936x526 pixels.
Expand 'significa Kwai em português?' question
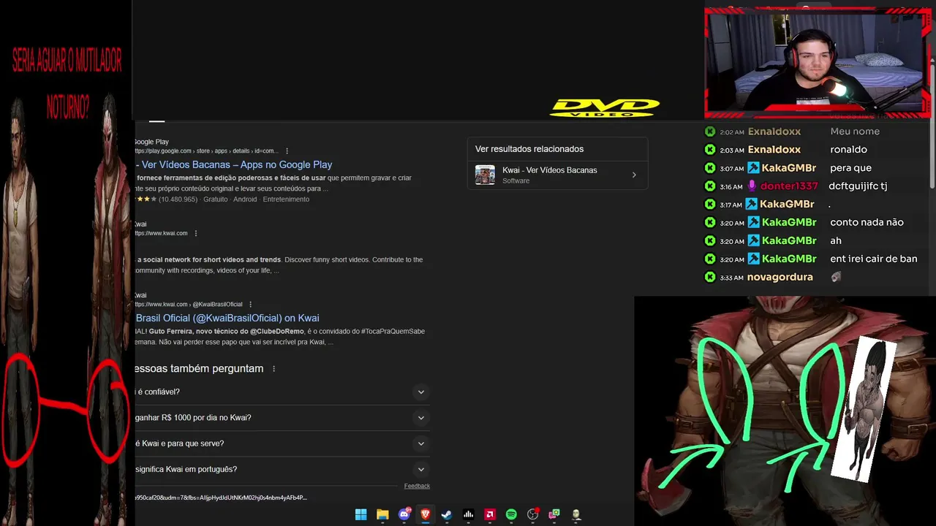(x=420, y=470)
